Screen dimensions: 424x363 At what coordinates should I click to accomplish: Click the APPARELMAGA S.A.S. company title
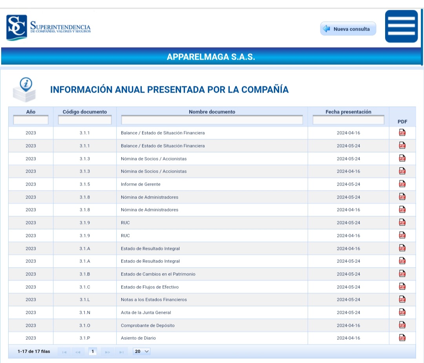pos(211,57)
